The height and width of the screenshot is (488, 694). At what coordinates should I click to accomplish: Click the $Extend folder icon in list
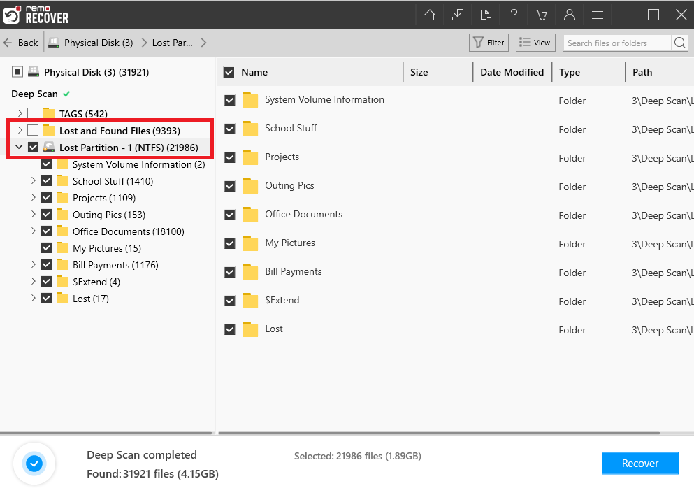tap(250, 301)
